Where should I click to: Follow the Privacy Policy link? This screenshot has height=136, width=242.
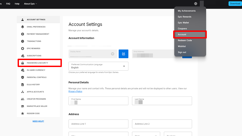(x=75, y=91)
